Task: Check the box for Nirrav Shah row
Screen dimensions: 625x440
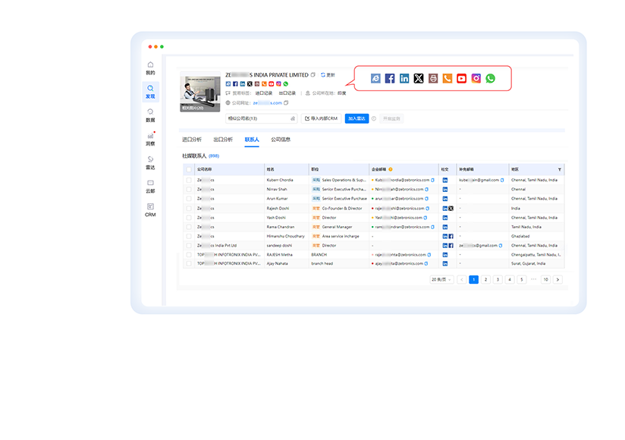Action: tap(189, 190)
